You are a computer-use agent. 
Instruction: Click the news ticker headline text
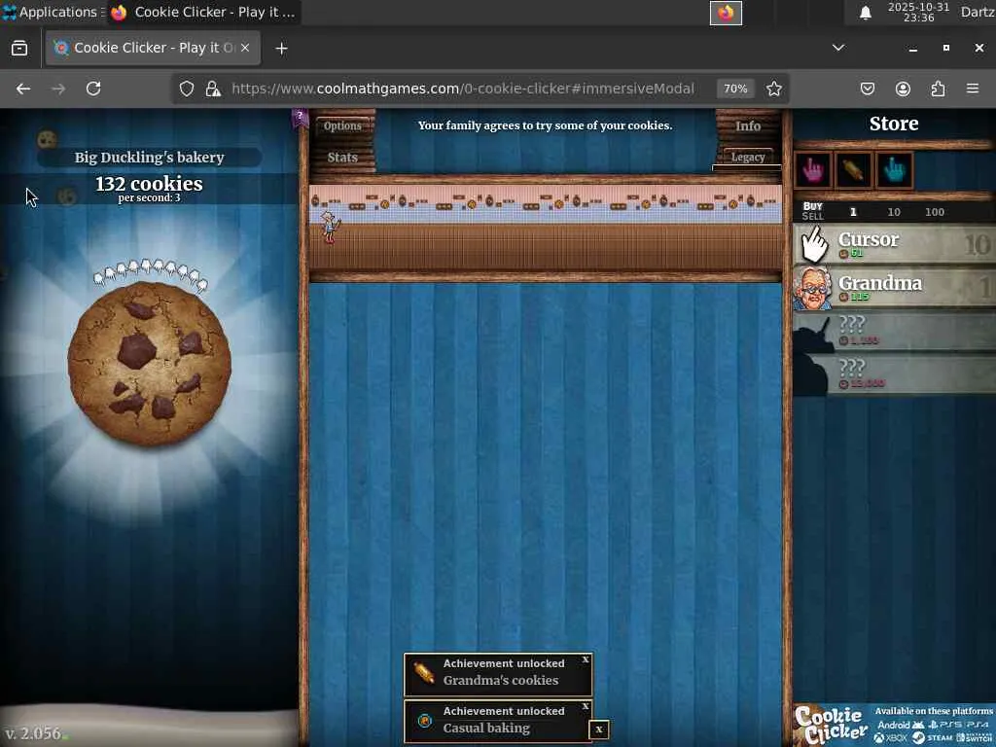point(545,125)
